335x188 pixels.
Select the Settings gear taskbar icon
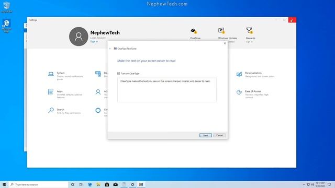pyautogui.click(x=132, y=184)
